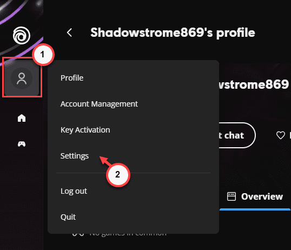
Task: Go to Home via house icon
Action: point(22,118)
